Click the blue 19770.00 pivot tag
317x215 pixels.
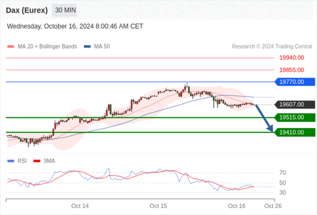pos(295,82)
